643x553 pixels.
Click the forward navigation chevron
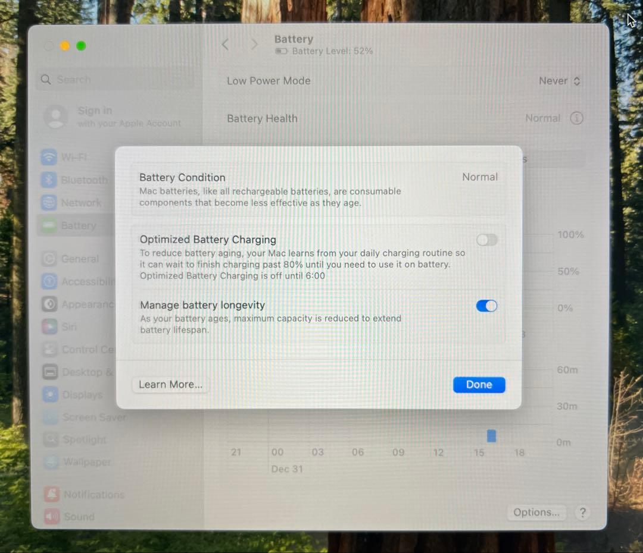(x=254, y=45)
